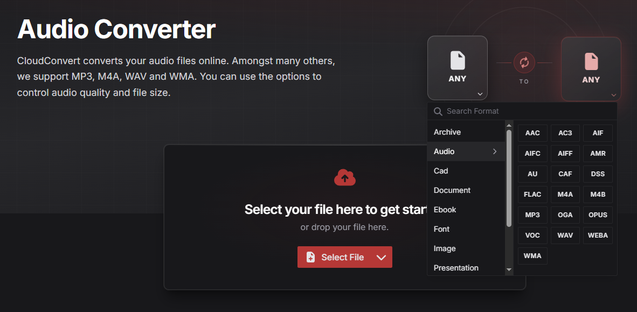637x312 pixels.
Task: Select the Cad category
Action: coord(466,171)
